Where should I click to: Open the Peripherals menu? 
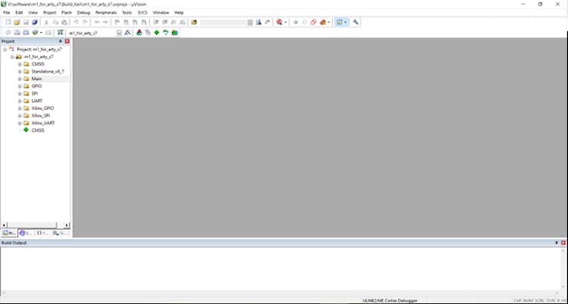pos(106,12)
